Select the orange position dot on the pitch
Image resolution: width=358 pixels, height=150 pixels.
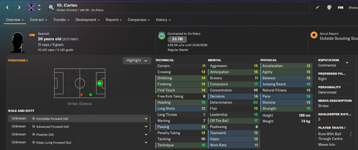tap(82, 95)
